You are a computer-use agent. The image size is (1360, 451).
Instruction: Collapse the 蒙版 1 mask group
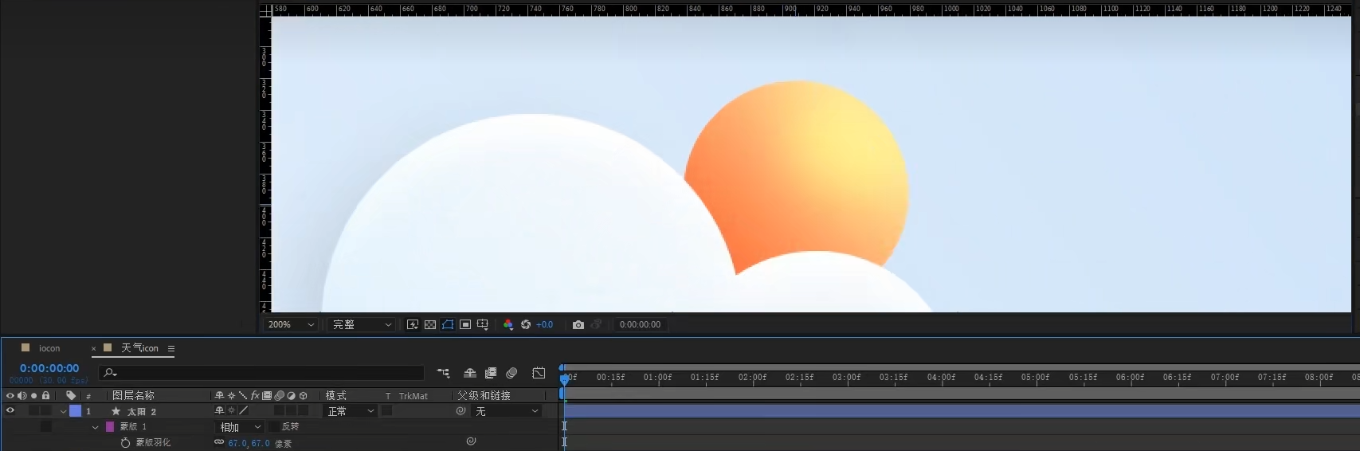(95, 427)
